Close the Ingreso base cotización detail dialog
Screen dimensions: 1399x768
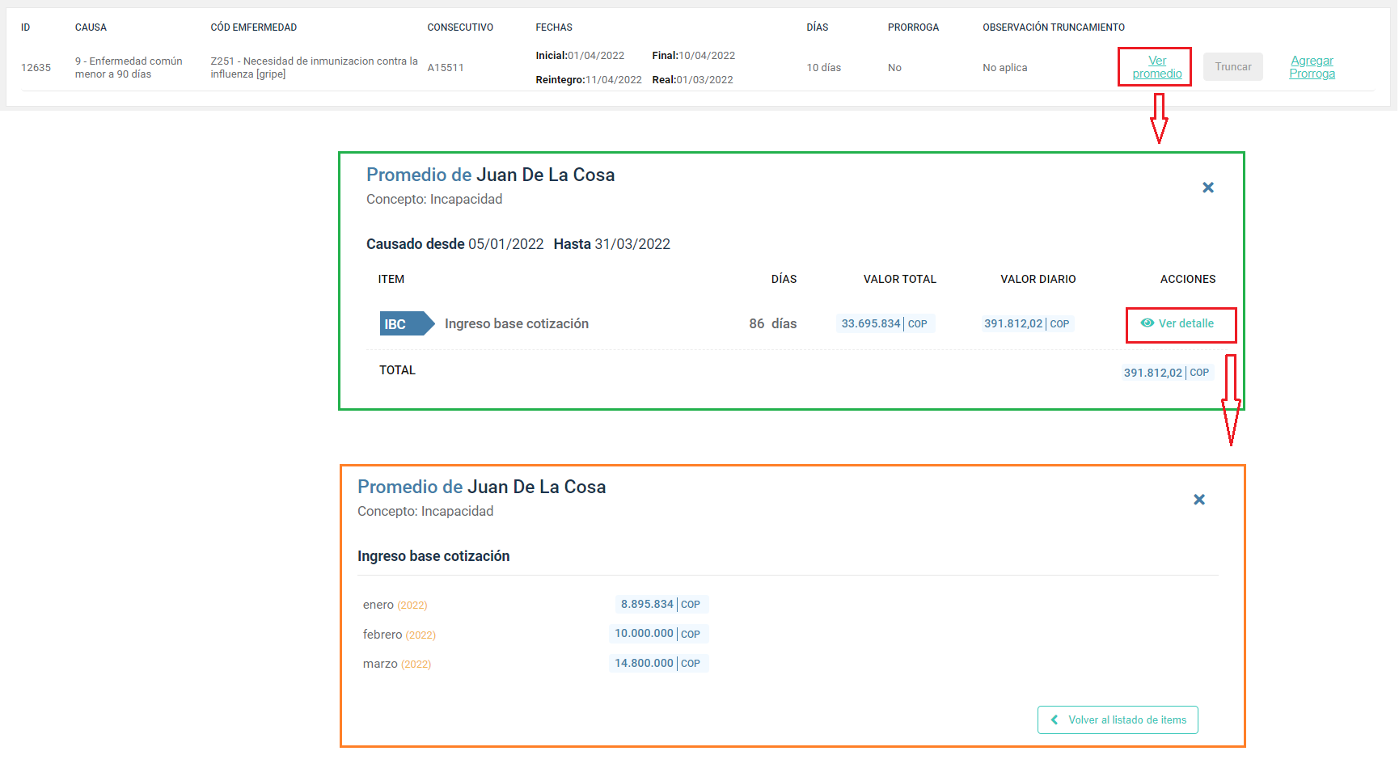click(x=1199, y=500)
